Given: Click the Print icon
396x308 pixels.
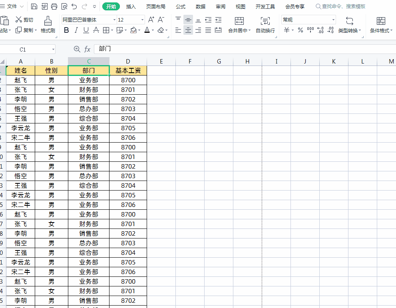Looking at the screenshot, I should point(54,6).
